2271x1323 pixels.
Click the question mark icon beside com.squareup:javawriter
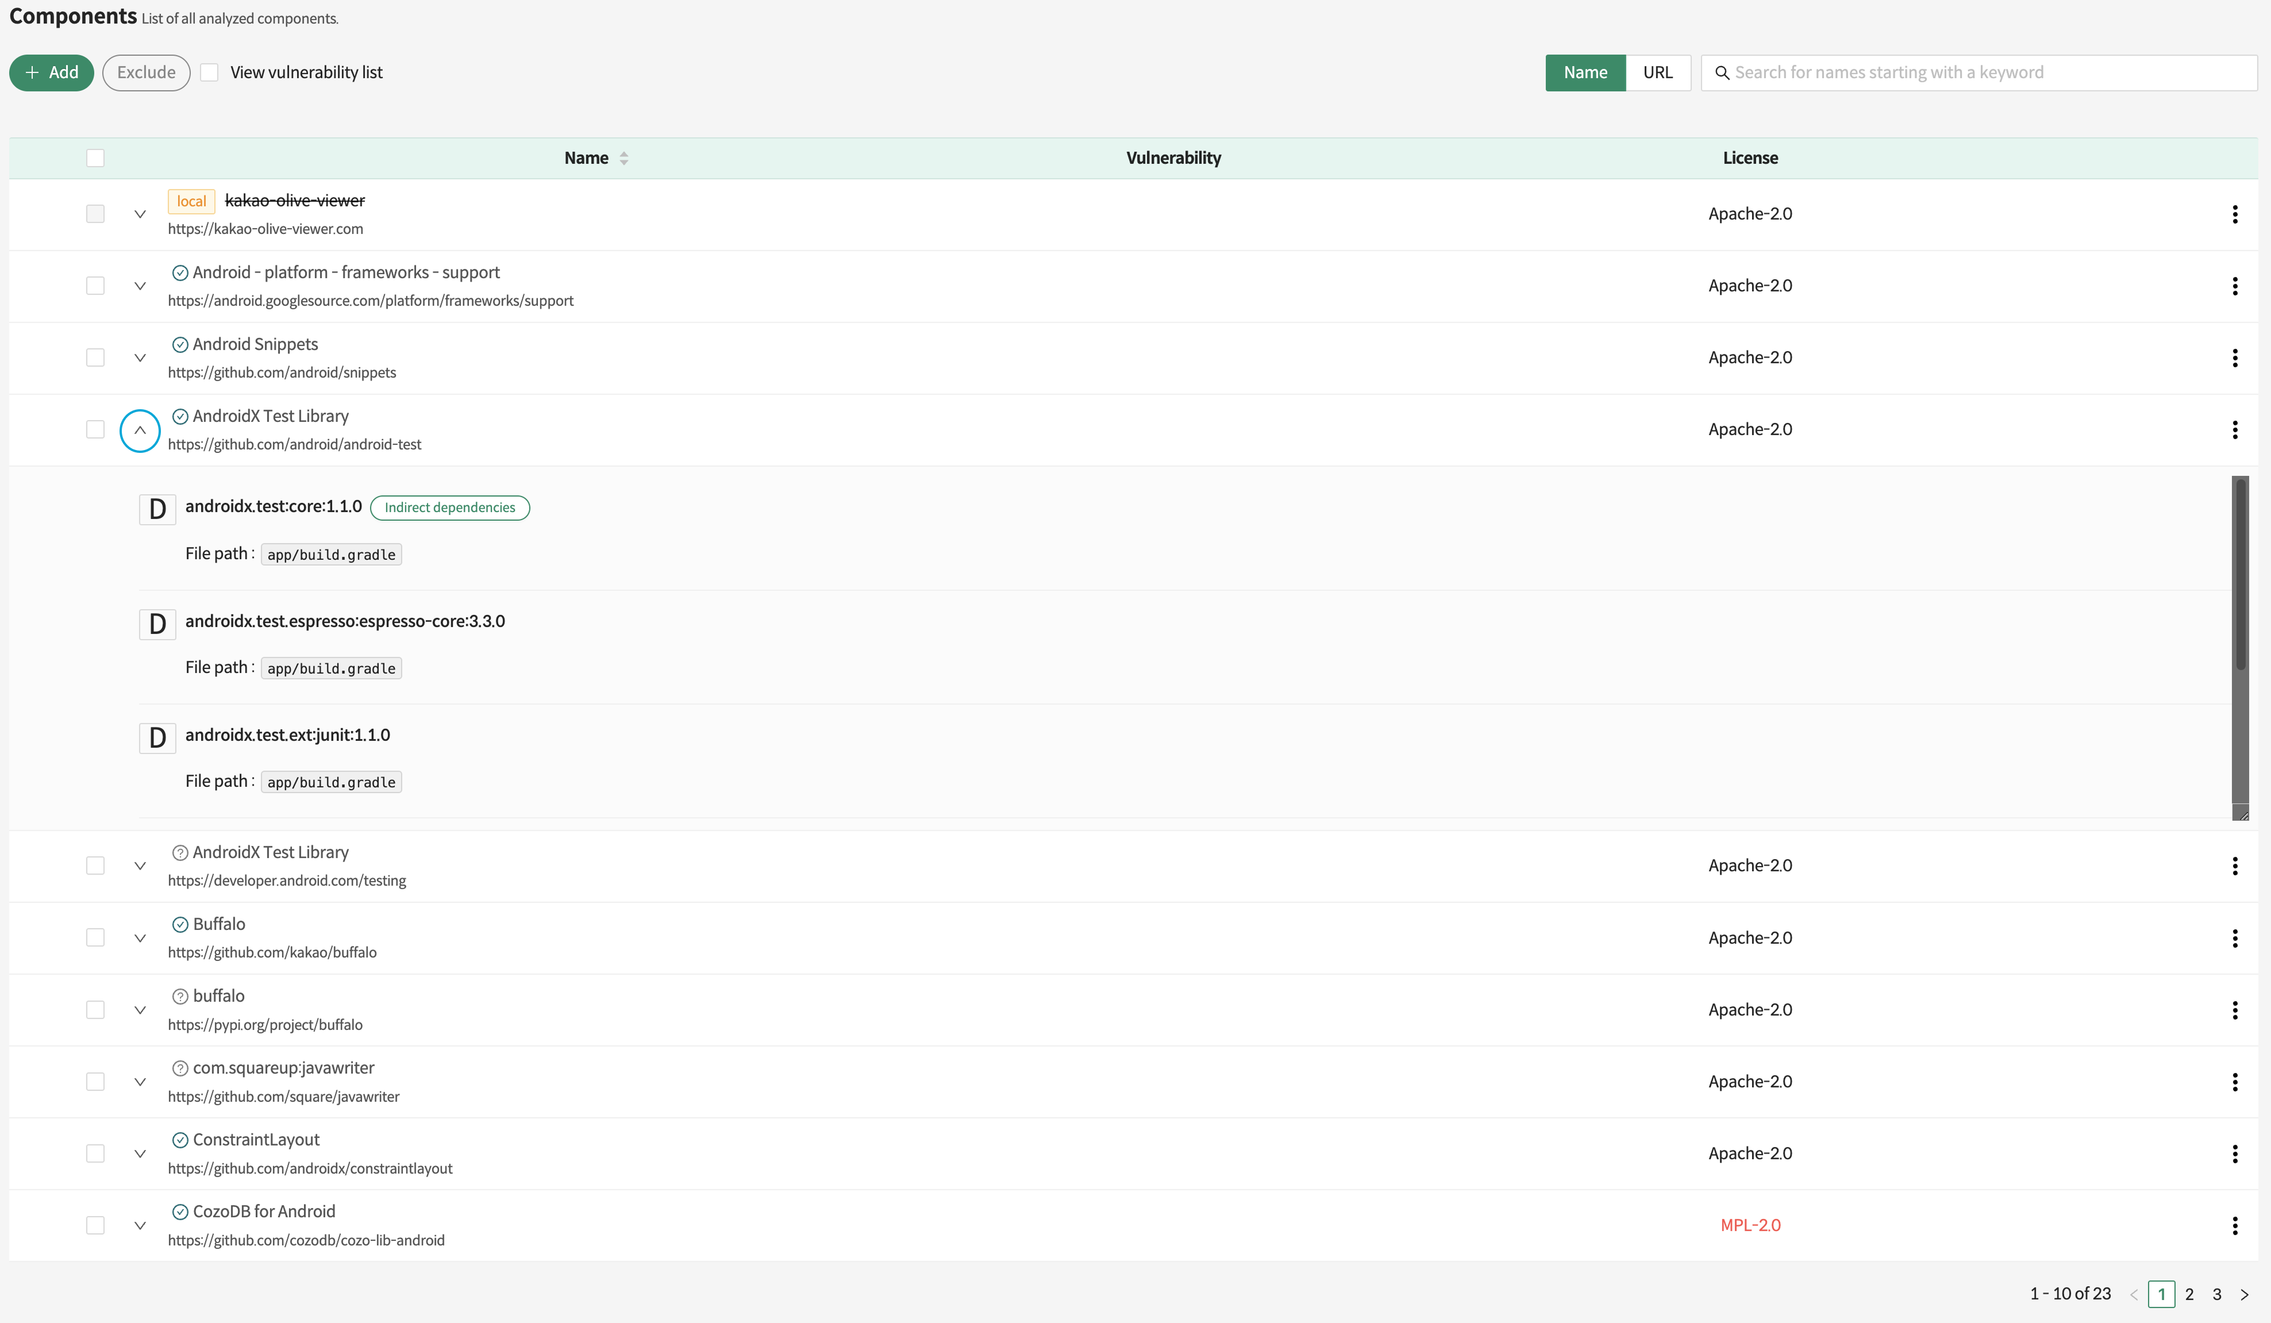(x=180, y=1068)
